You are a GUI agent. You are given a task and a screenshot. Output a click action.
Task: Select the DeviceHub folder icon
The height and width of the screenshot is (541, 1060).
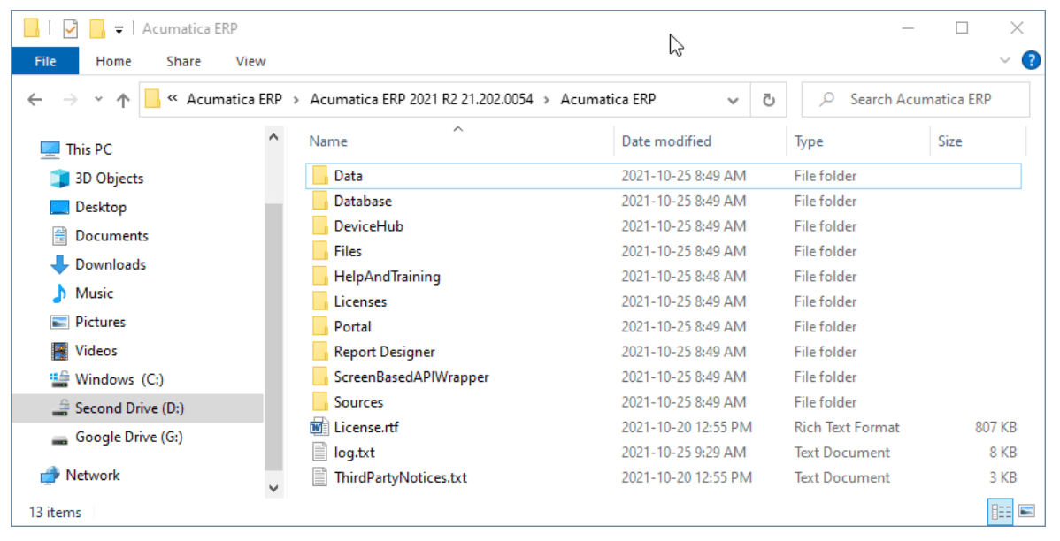pos(319,225)
